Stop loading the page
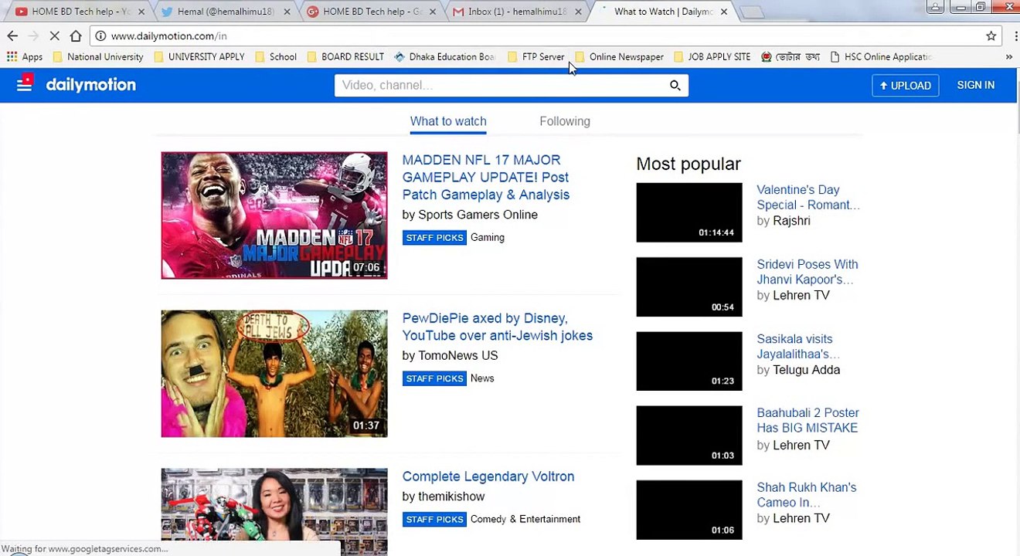 pyautogui.click(x=54, y=36)
